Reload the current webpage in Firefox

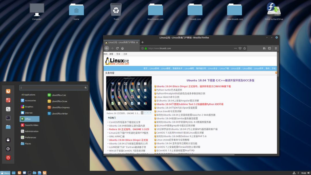coord(117,48)
